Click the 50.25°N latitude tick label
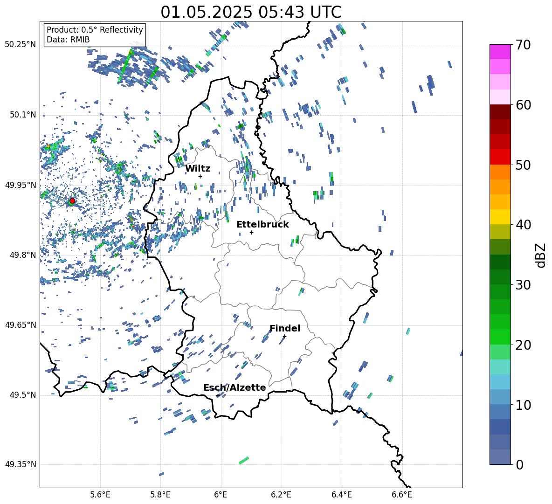This screenshot has height=504, width=552. (x=21, y=45)
